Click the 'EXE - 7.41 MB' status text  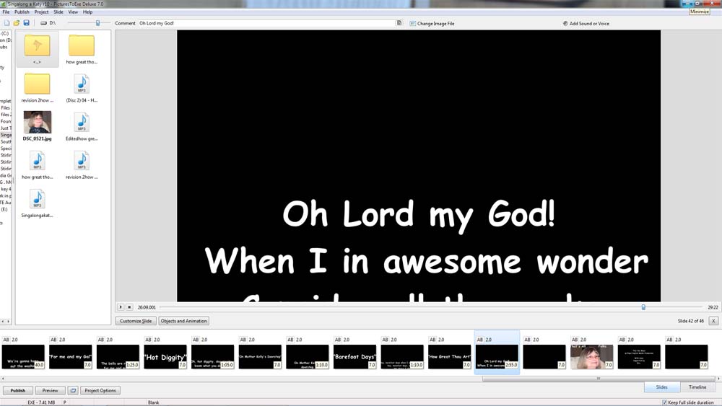41,402
